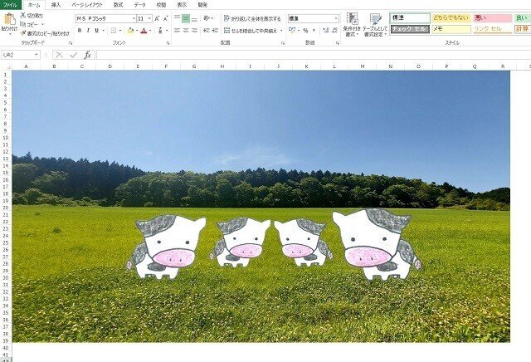This screenshot has width=531, height=362.
Task: Click the Copy (コピー) icon
Action: (22, 24)
